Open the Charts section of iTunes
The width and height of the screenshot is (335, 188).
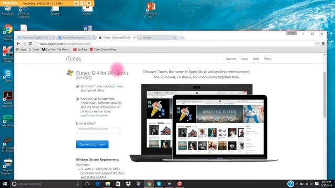pos(267,59)
